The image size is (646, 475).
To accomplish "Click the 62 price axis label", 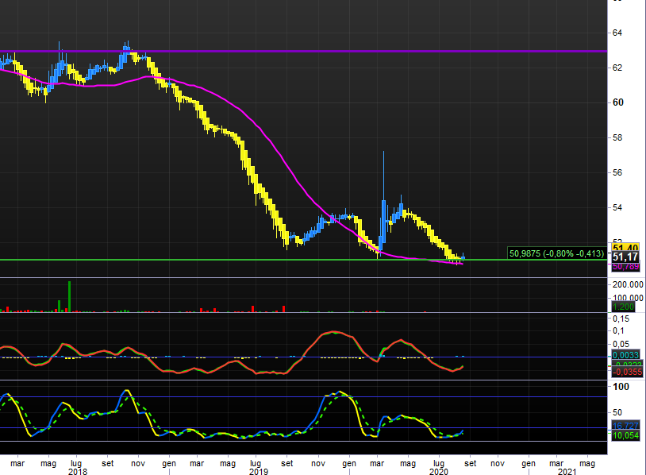I will click(x=617, y=68).
